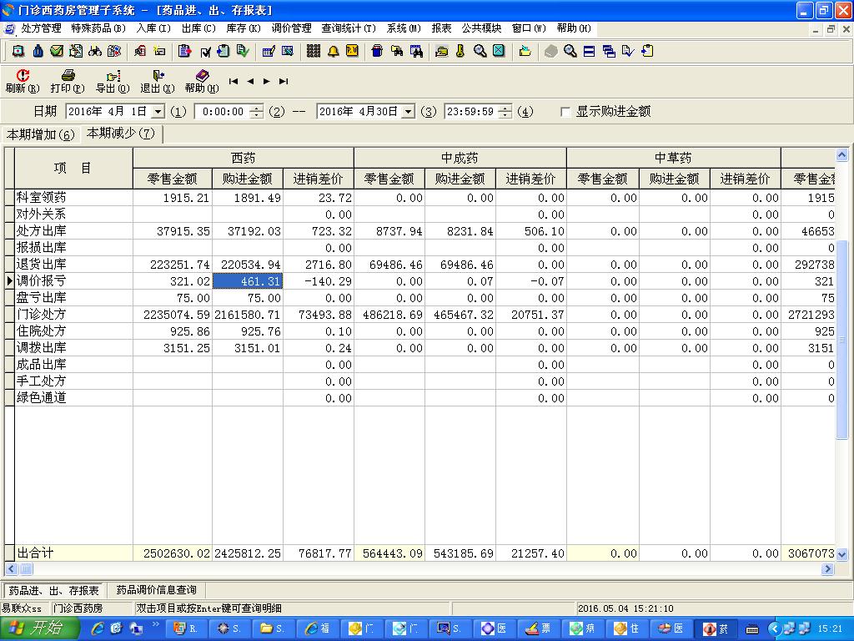This screenshot has height=641, width=854.
Task: Click the medicine bottle toolbar icon
Action: click(x=38, y=51)
